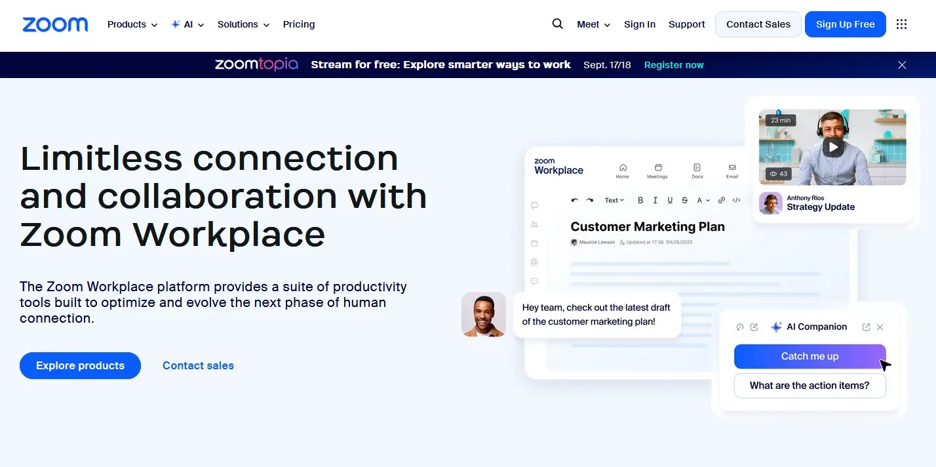Screen dimensions: 936x467
Task: Play the Anthony Rios Strategy Update video
Action: tap(832, 146)
